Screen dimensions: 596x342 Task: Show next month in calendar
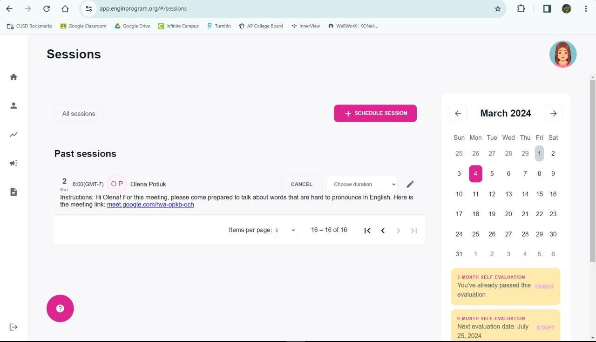coord(554,113)
